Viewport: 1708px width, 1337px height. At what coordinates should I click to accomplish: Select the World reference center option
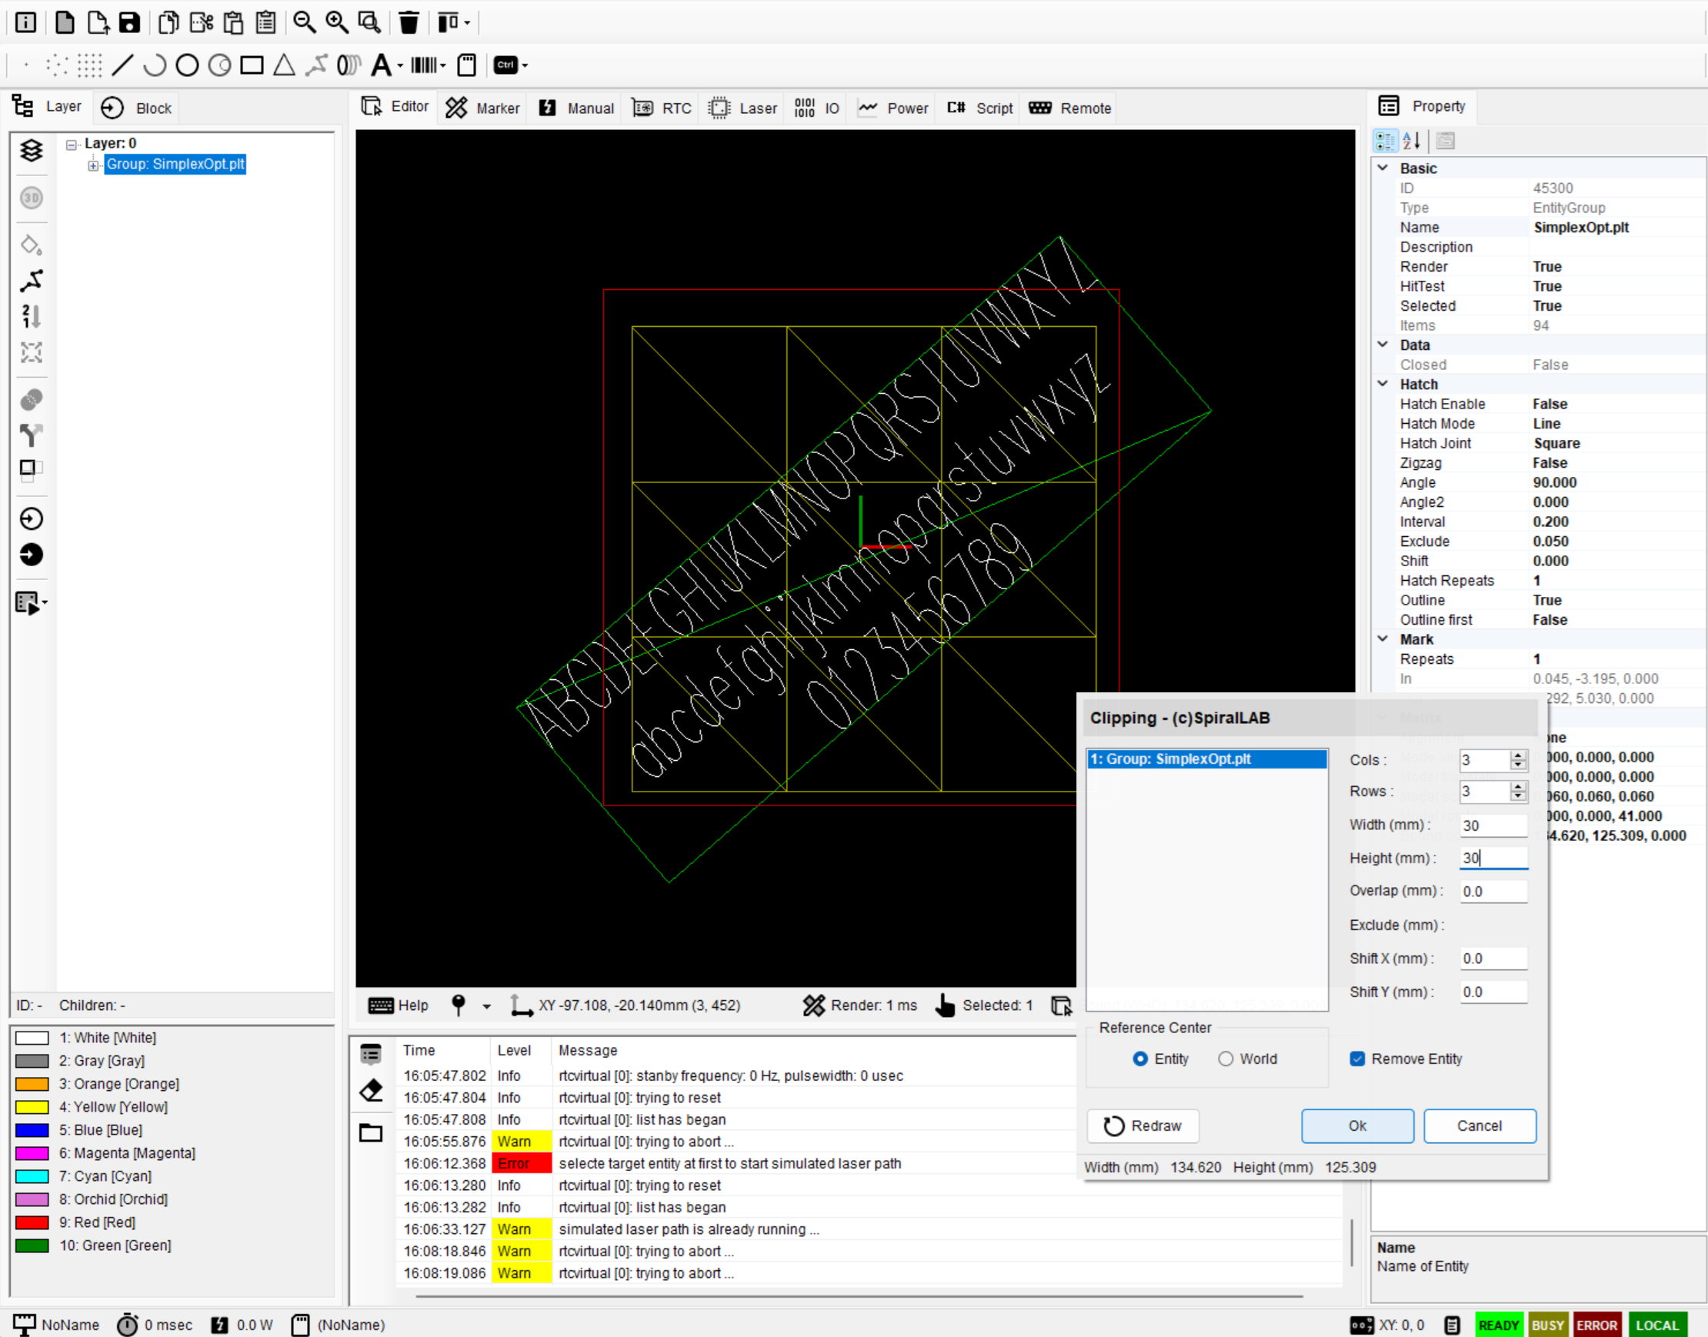[1226, 1059]
